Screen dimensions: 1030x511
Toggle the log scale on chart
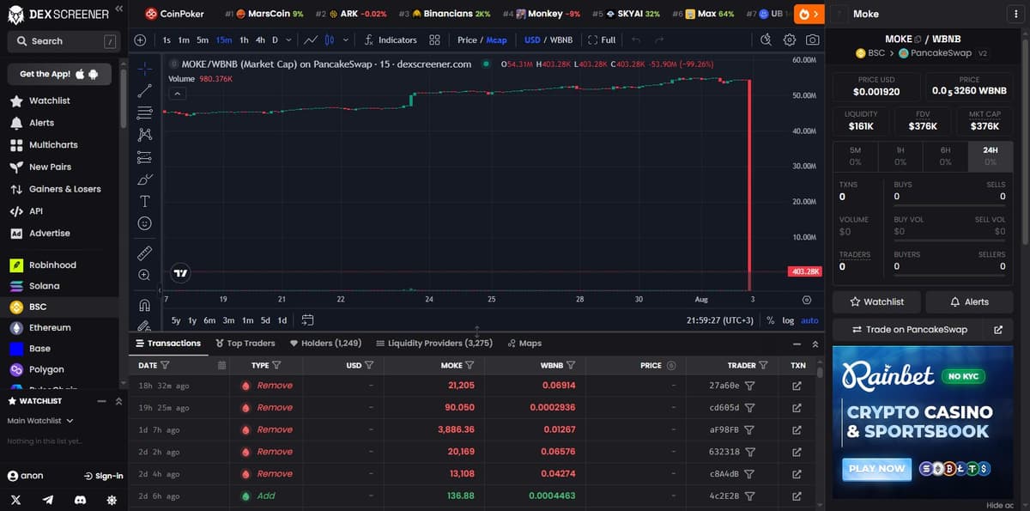(x=788, y=320)
